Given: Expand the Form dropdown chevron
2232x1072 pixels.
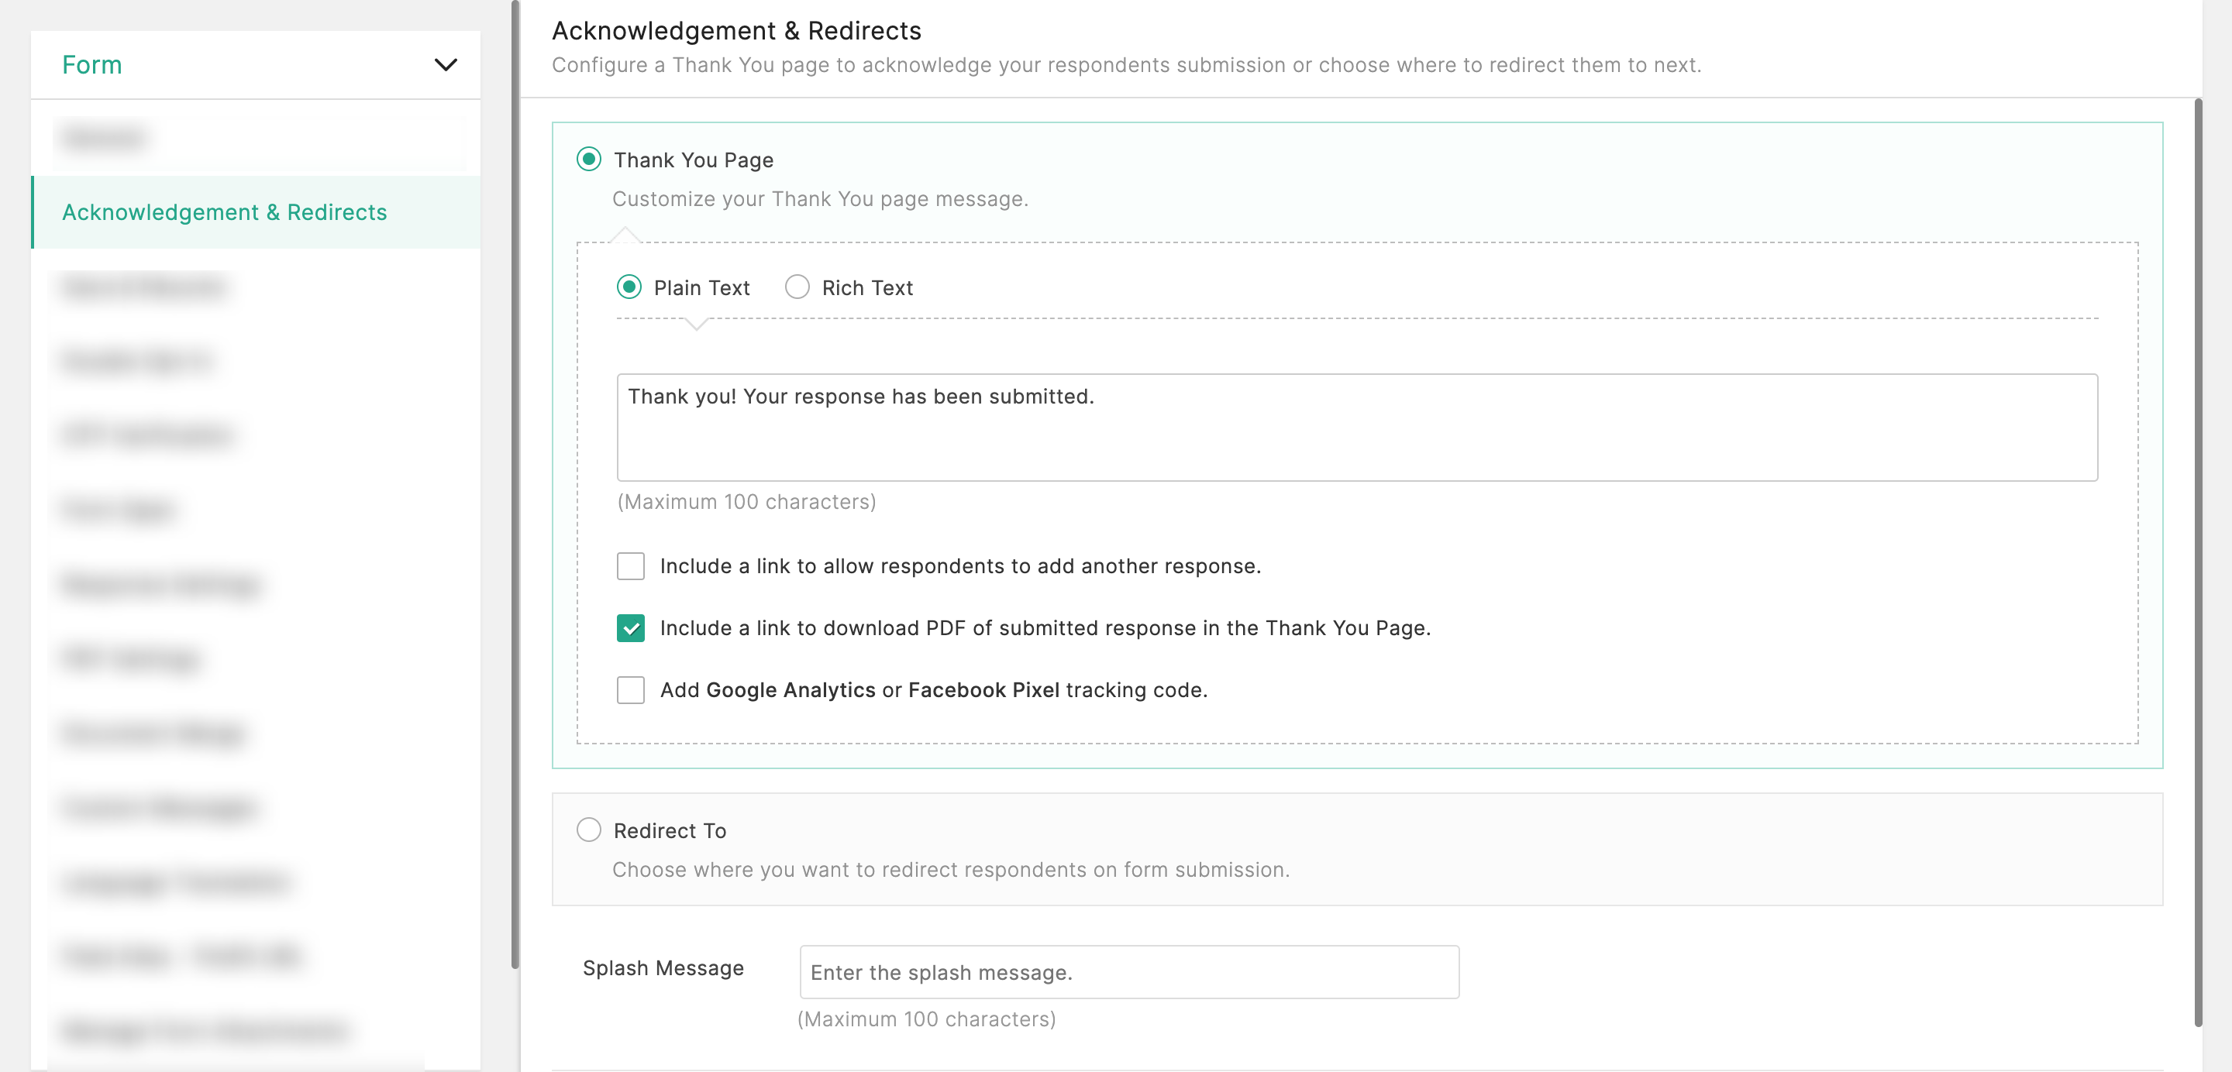Looking at the screenshot, I should (446, 65).
